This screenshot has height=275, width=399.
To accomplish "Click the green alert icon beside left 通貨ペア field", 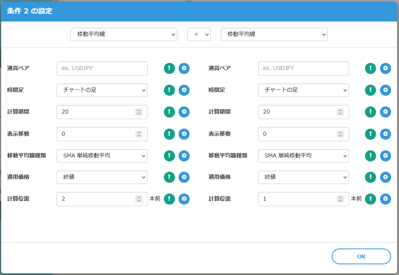I will click(169, 68).
